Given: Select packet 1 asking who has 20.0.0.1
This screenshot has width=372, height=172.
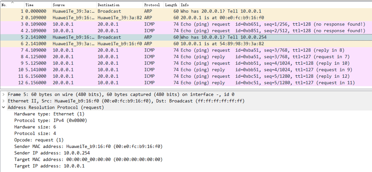Looking at the screenshot, I should click(186, 11).
